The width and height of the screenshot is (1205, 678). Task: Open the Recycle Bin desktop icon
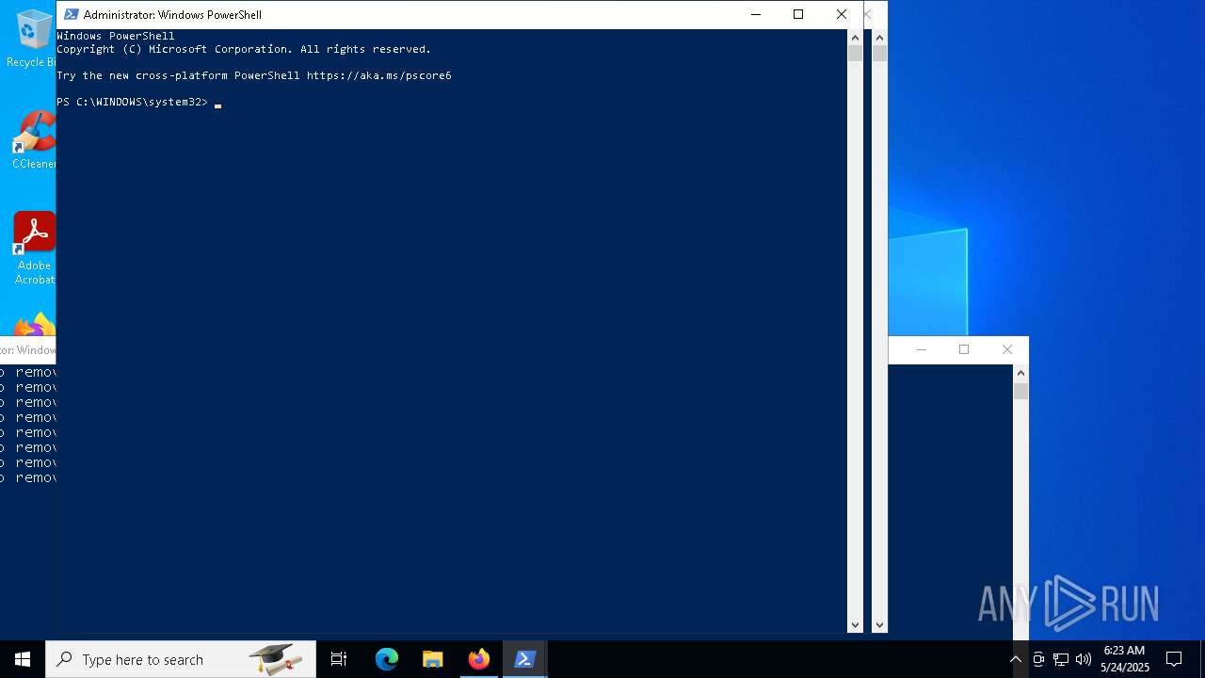point(34,40)
